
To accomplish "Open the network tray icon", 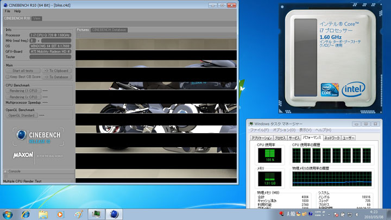I will 350,215.
